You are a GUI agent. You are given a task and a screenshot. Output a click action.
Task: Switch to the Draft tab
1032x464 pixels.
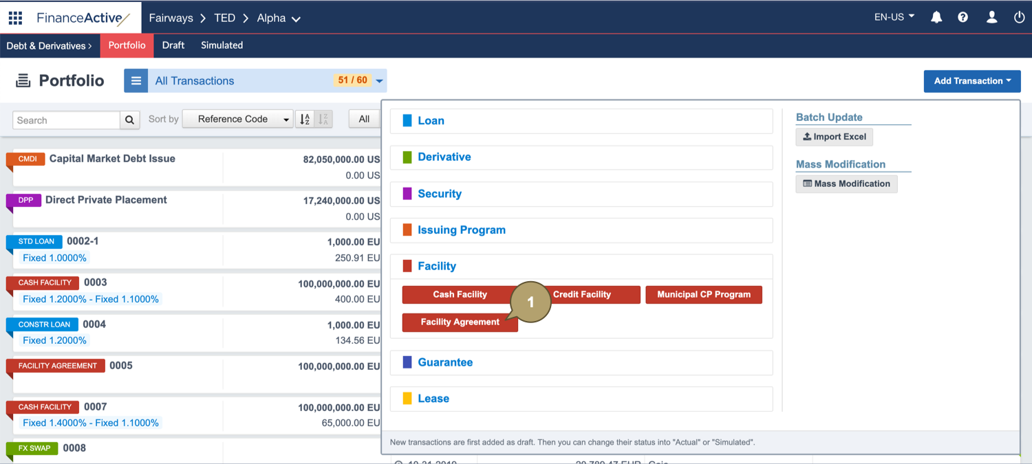(173, 45)
